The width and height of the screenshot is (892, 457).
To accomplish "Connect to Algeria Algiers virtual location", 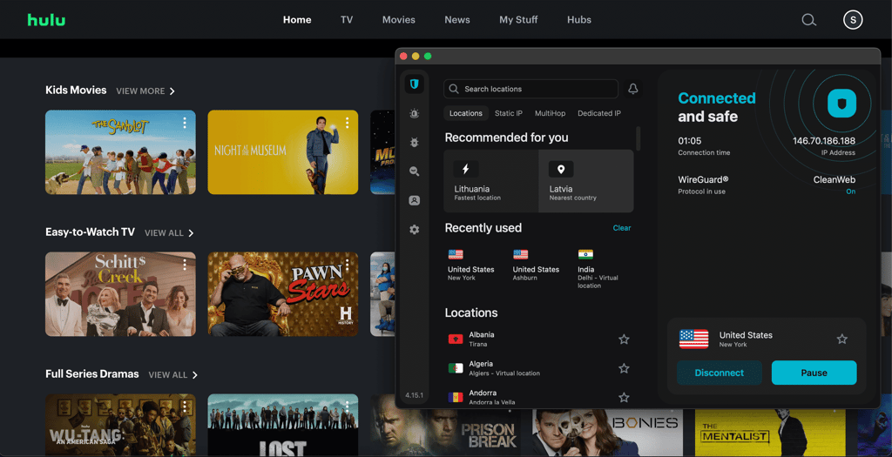I will (x=538, y=368).
